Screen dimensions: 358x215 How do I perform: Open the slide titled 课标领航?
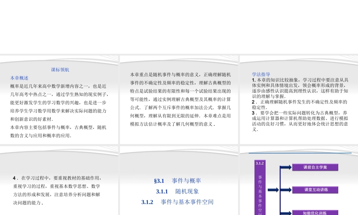(x=59, y=100)
